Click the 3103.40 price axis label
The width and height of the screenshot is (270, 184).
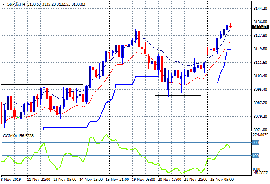260,76
